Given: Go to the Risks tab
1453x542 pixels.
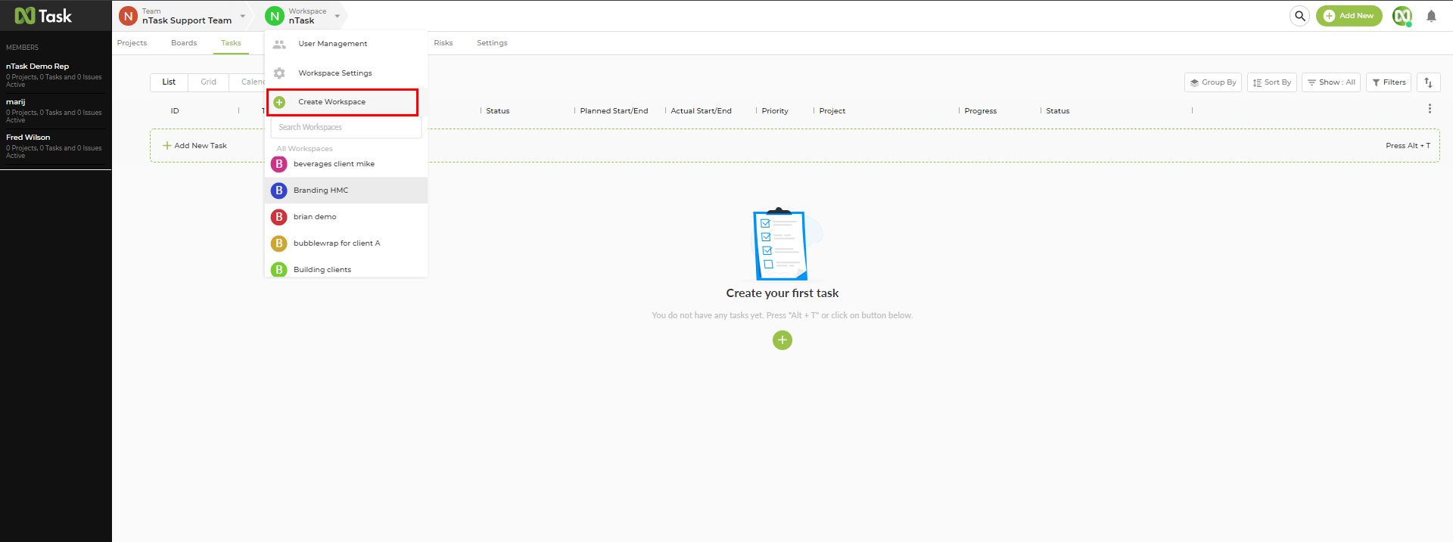Looking at the screenshot, I should click(443, 43).
